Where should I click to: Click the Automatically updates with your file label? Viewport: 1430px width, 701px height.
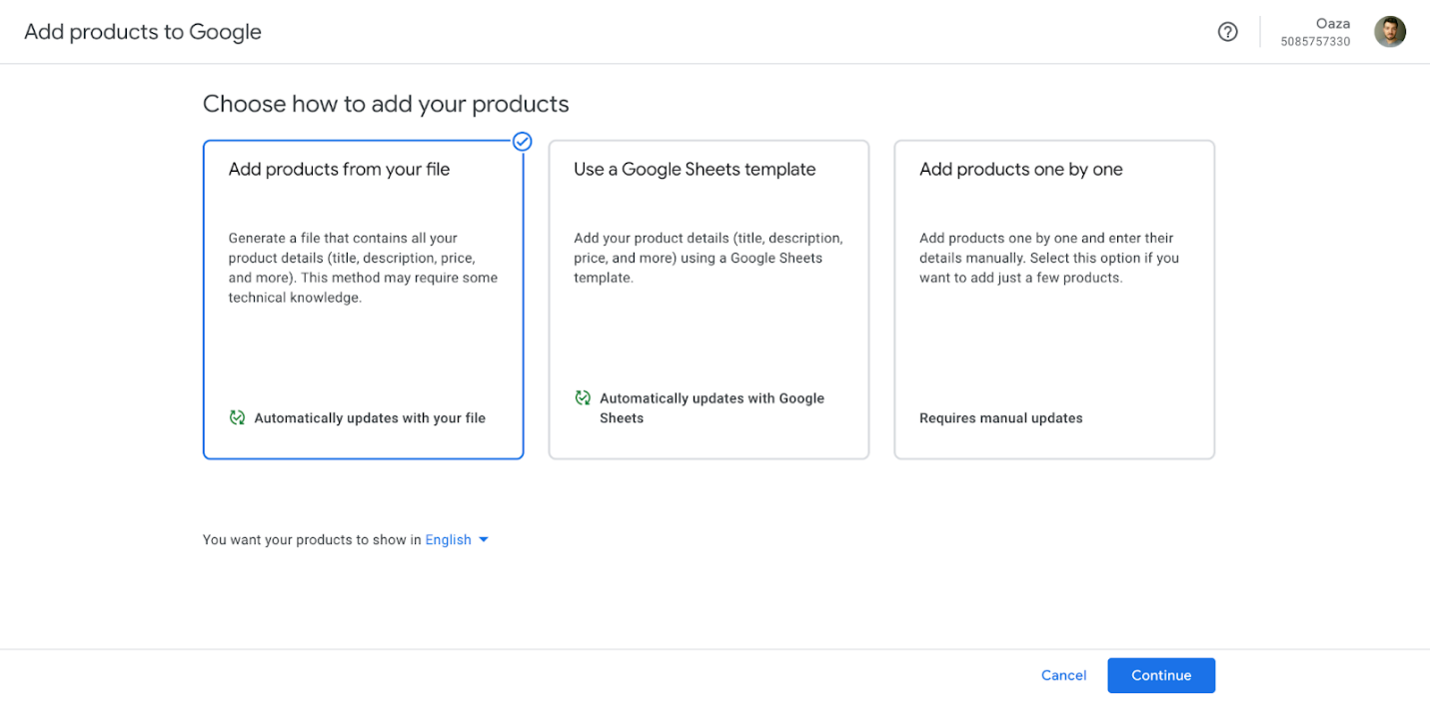(371, 417)
